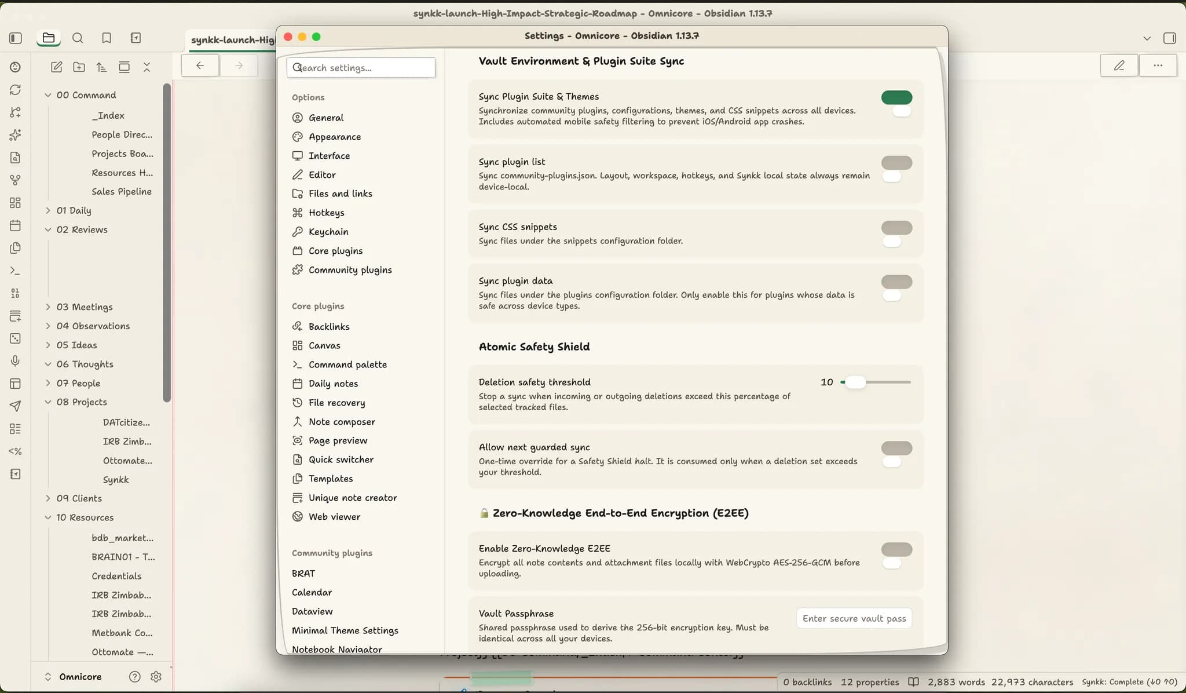Click the git branch ribbon icon
The height and width of the screenshot is (693, 1186).
tap(16, 112)
